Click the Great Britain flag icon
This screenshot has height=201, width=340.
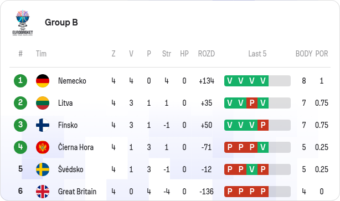(43, 192)
